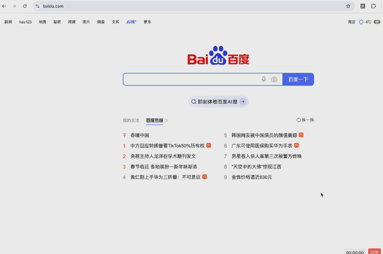The width and height of the screenshot is (383, 254).
Task: Reload the page with the refresh icon
Action: 25,6
